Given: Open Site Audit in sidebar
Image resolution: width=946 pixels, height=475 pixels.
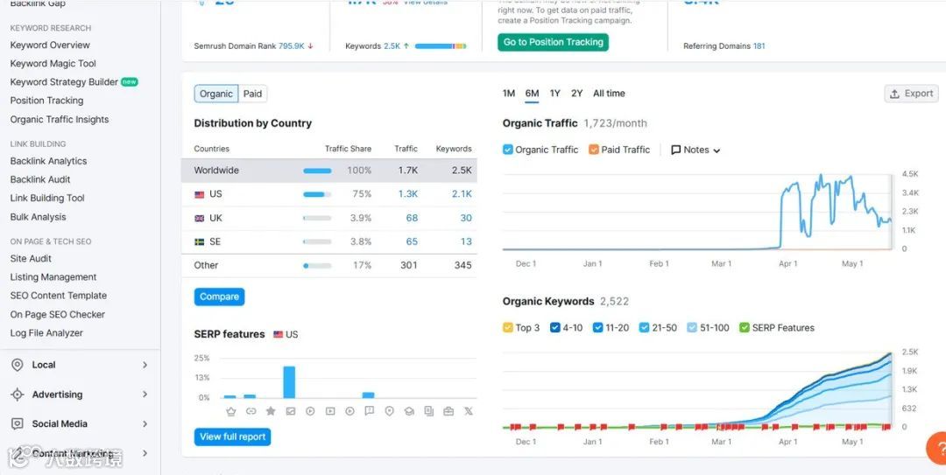Looking at the screenshot, I should click(x=31, y=259).
